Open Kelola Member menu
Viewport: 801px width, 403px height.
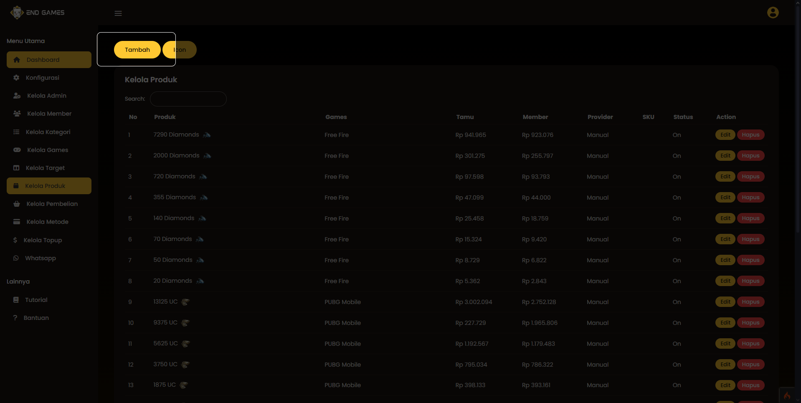[x=49, y=114]
